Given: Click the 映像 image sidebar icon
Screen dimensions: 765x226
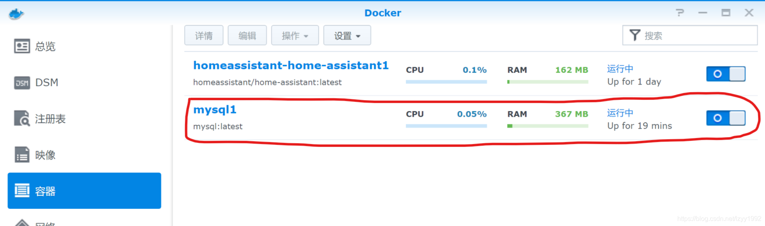Looking at the screenshot, I should (22, 155).
